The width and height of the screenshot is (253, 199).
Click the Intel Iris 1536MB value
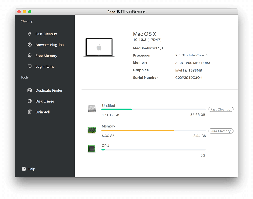(x=188, y=70)
